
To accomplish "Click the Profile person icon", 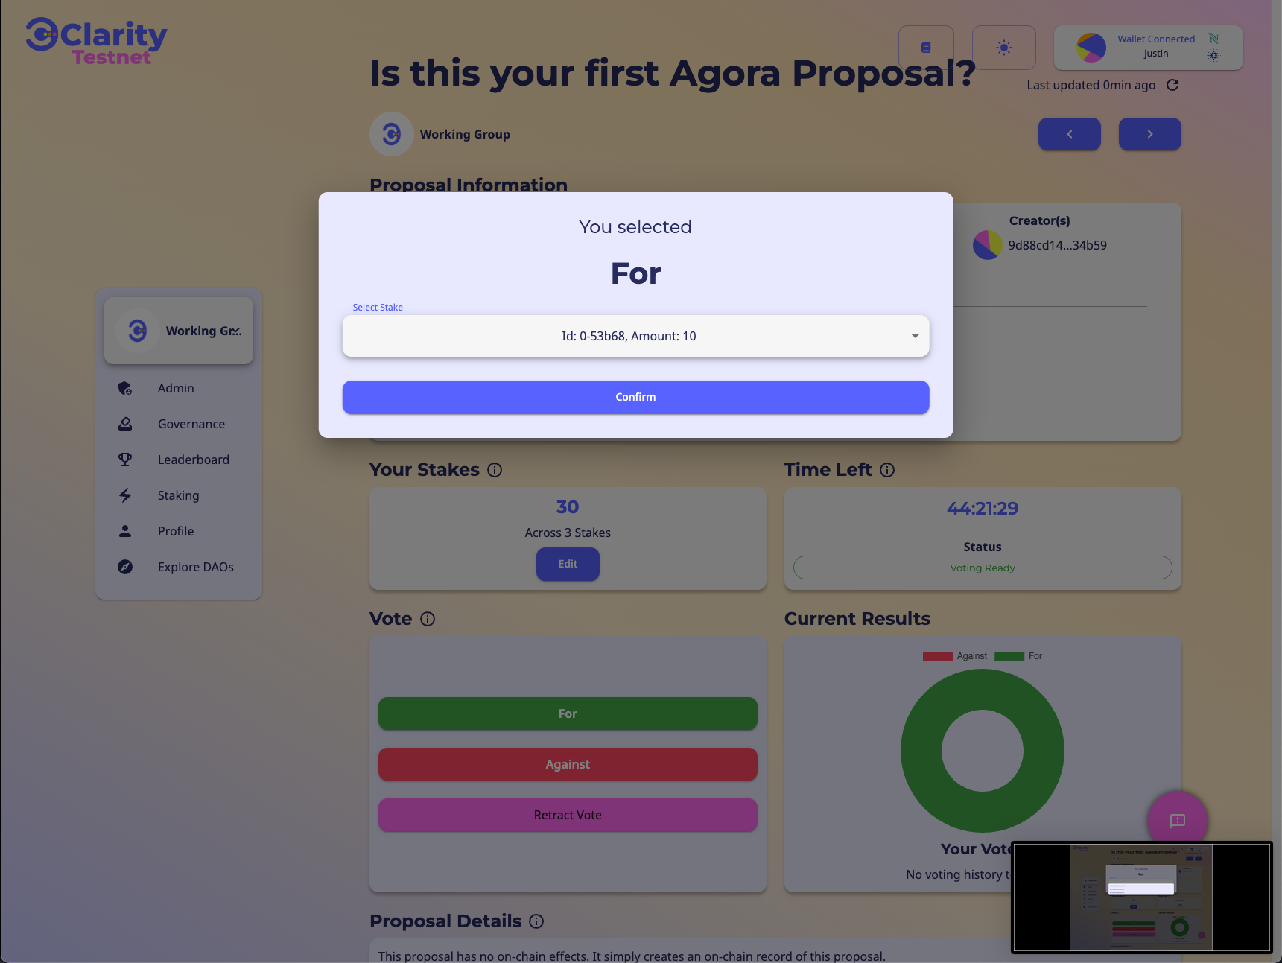I will click(x=125, y=531).
